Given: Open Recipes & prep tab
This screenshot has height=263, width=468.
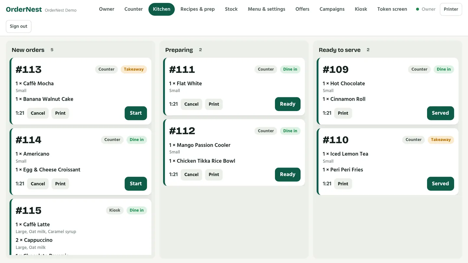Looking at the screenshot, I should click(198, 9).
